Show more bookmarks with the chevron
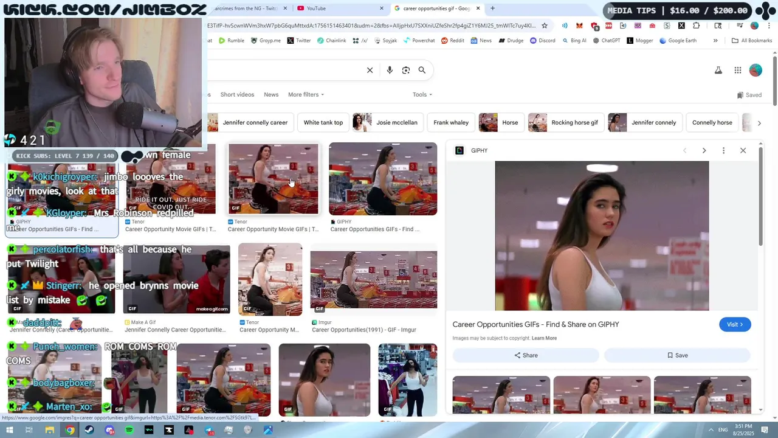Image resolution: width=778 pixels, height=438 pixels. tap(715, 41)
